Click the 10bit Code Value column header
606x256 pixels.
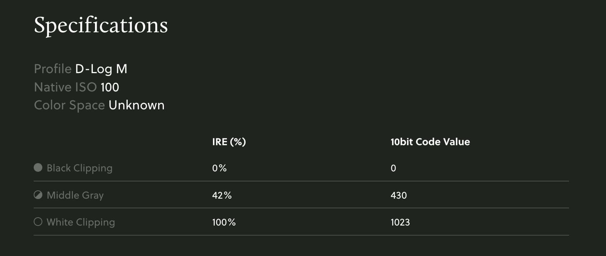[430, 142]
